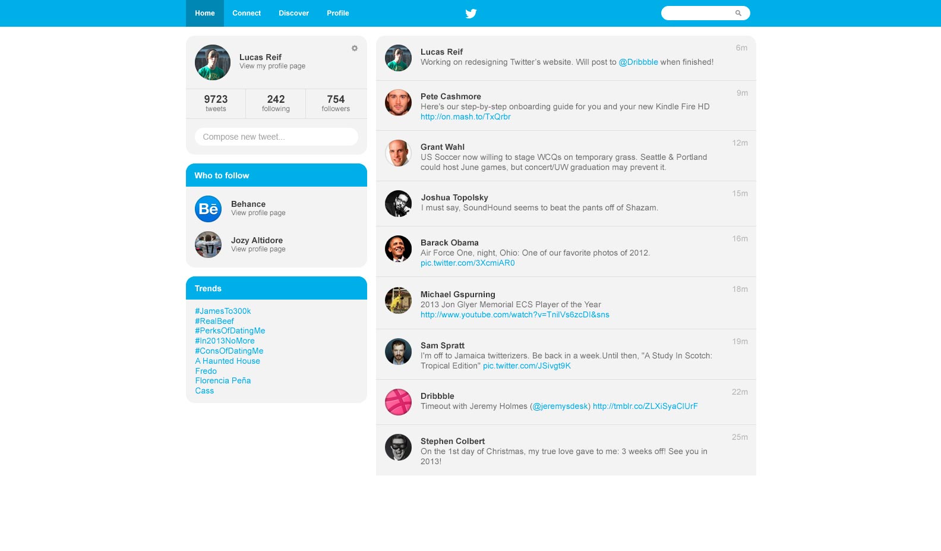This screenshot has width=941, height=551.
Task: Click Lucas Reif's large sidebar avatar
Action: pos(213,62)
